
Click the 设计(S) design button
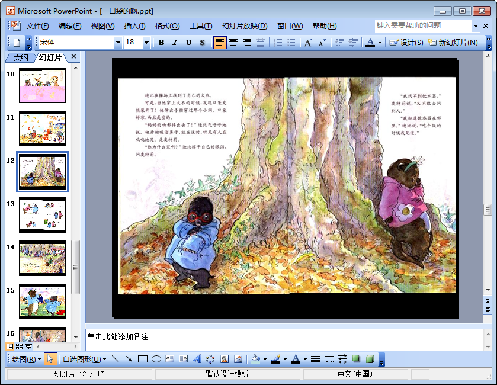tap(406, 43)
